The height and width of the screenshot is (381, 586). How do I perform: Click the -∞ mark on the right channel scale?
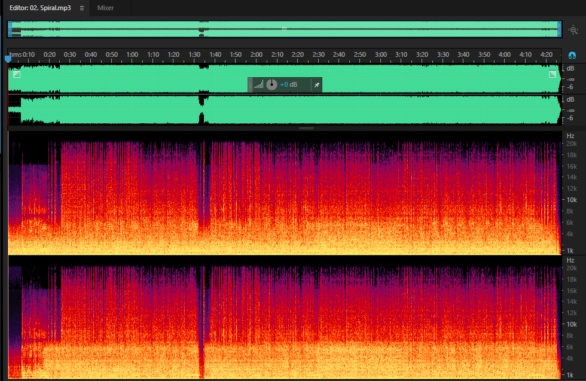click(570, 110)
